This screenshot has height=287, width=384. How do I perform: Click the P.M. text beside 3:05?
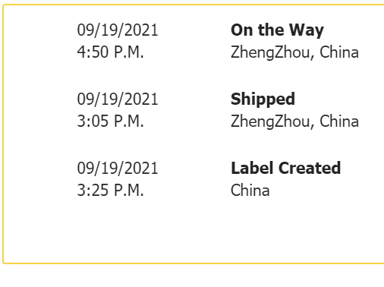click(129, 121)
